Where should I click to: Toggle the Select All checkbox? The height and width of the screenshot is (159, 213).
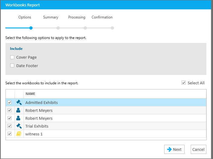point(183,83)
